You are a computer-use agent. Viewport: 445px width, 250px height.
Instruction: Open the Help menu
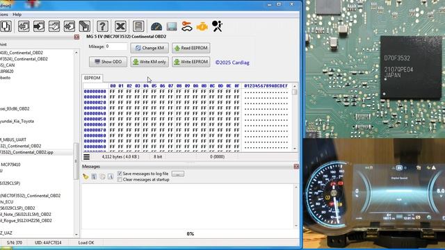[17, 15]
